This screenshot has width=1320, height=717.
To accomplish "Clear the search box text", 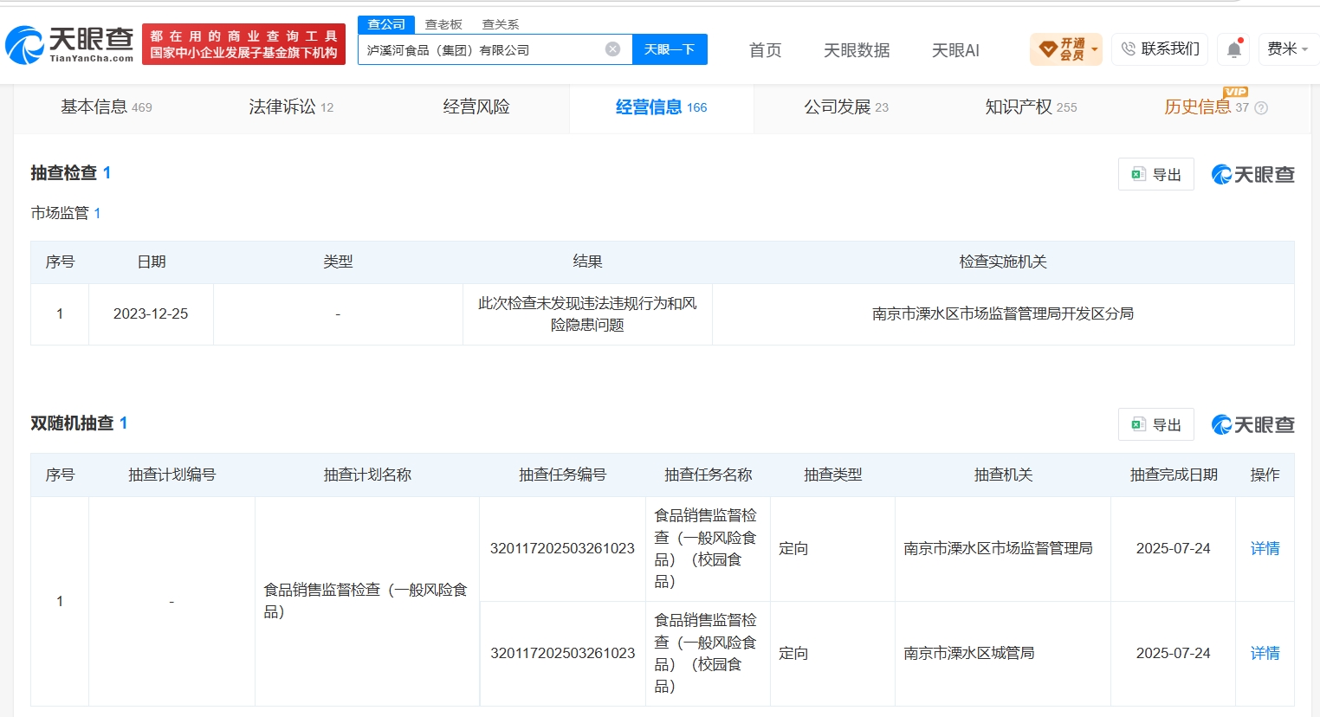I will click(x=612, y=49).
